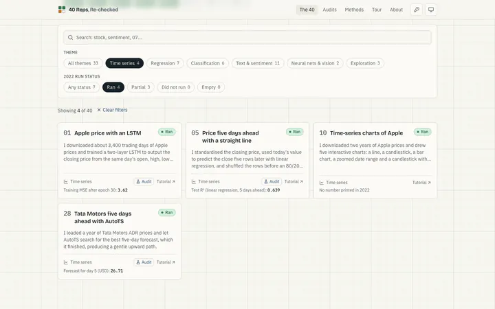Open the Tutorial link on card 05
The height and width of the screenshot is (309, 495).
coord(294,181)
